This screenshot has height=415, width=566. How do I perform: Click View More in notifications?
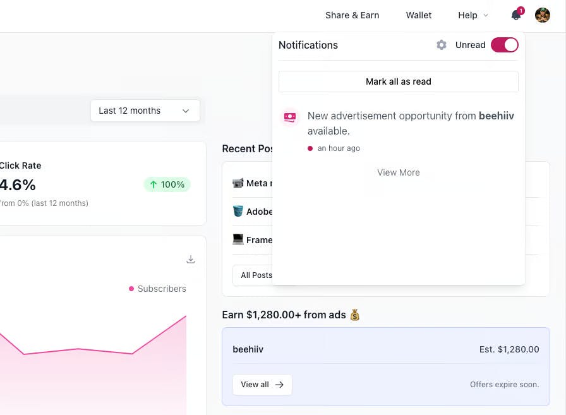coord(398,172)
